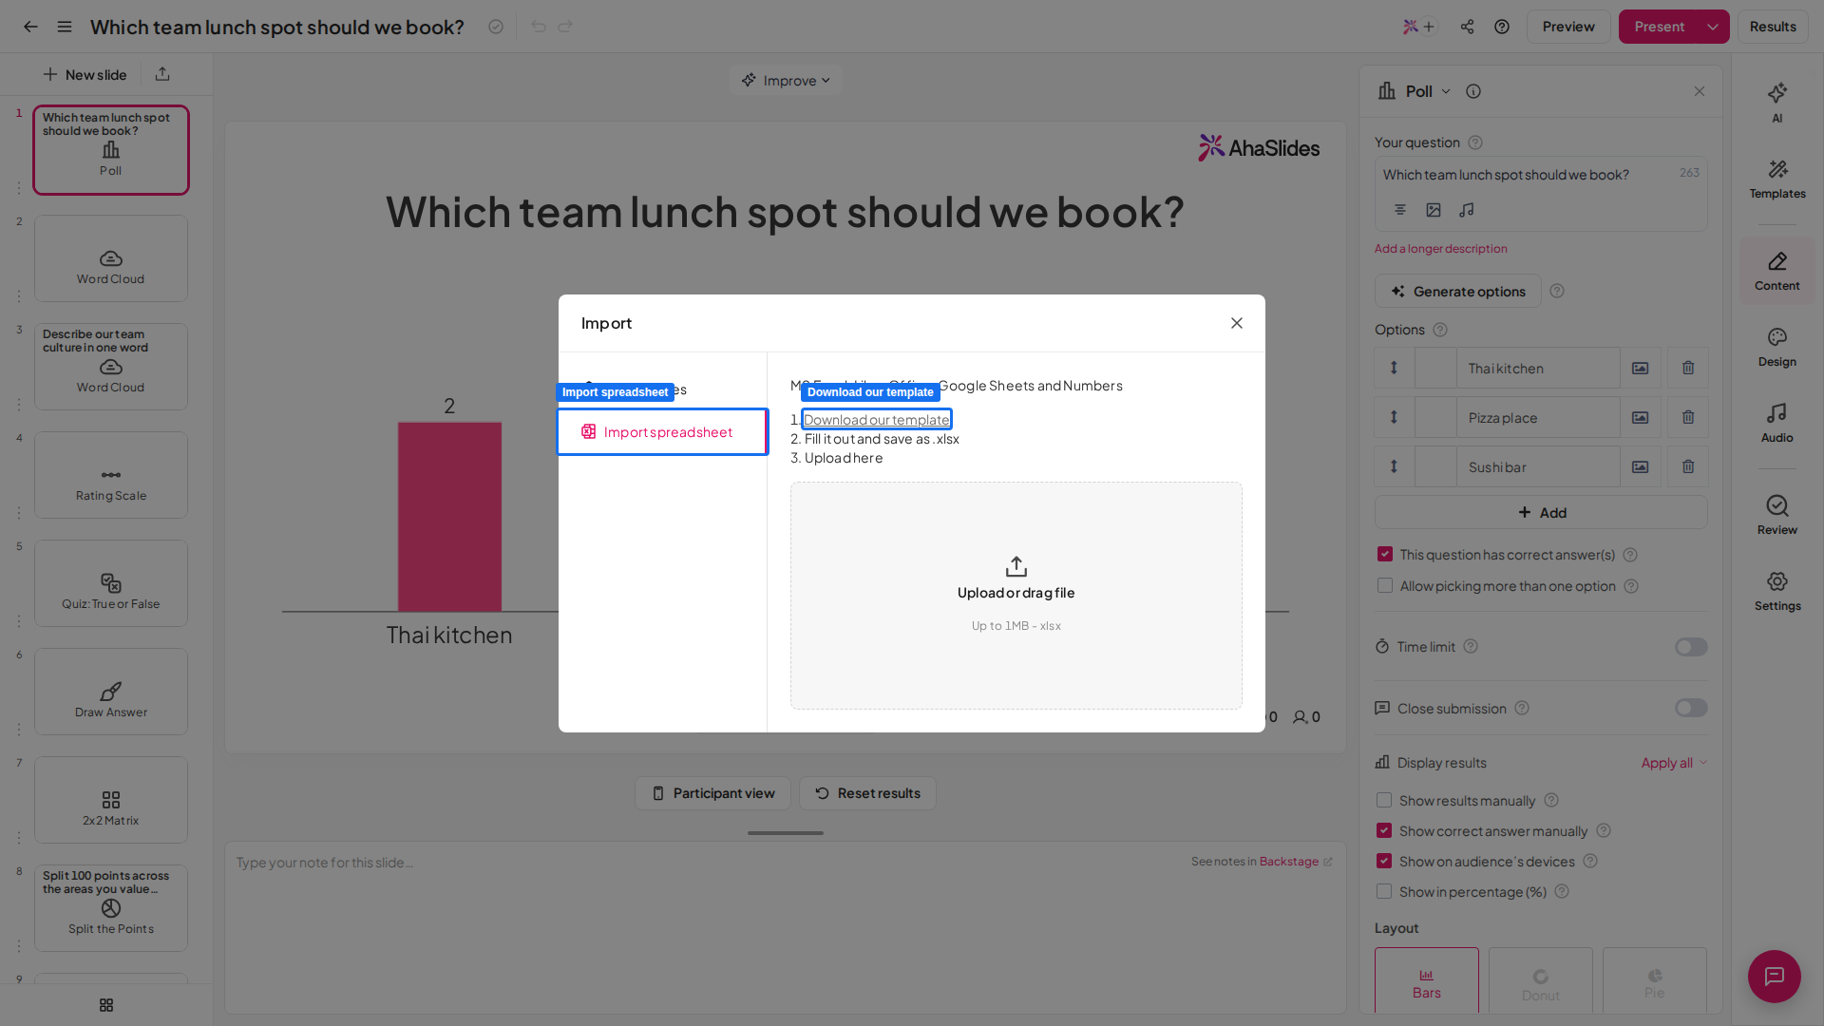Select the Bars layout option

point(1427,981)
